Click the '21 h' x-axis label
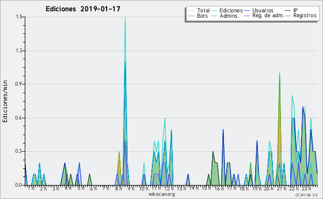This screenshot has width=323, height=199. (282, 188)
